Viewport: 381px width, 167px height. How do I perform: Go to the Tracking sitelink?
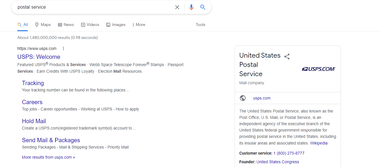pyautogui.click(x=33, y=83)
